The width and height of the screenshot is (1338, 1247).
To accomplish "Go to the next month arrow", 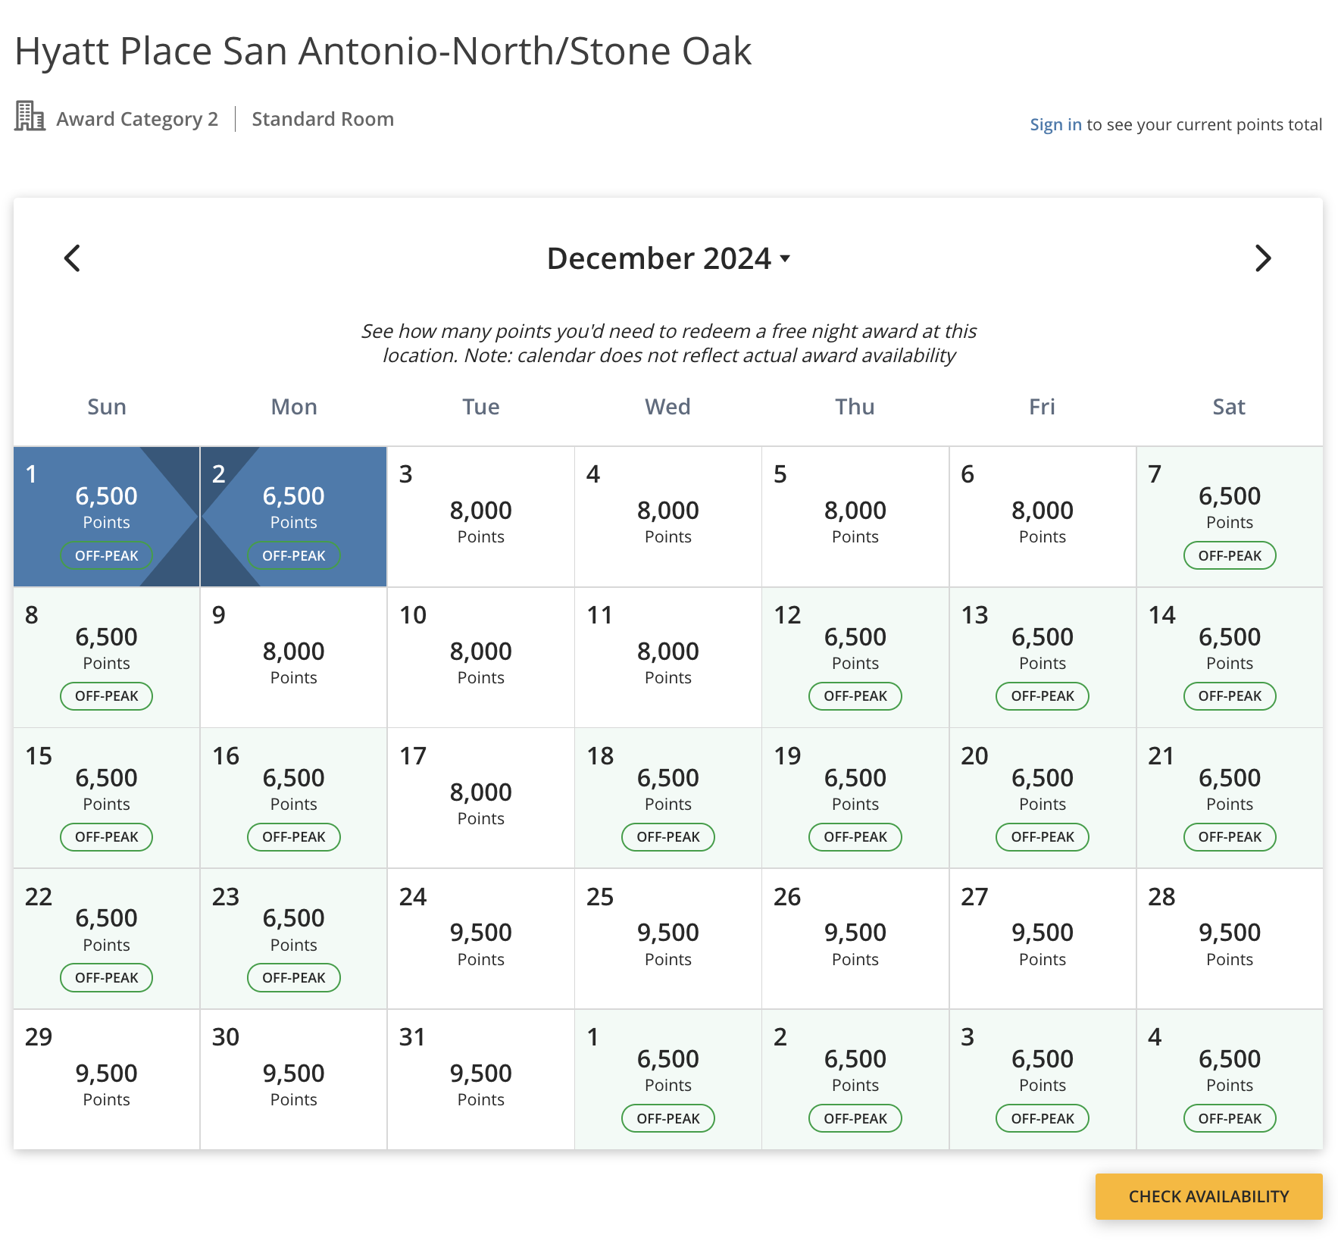I will [1262, 258].
